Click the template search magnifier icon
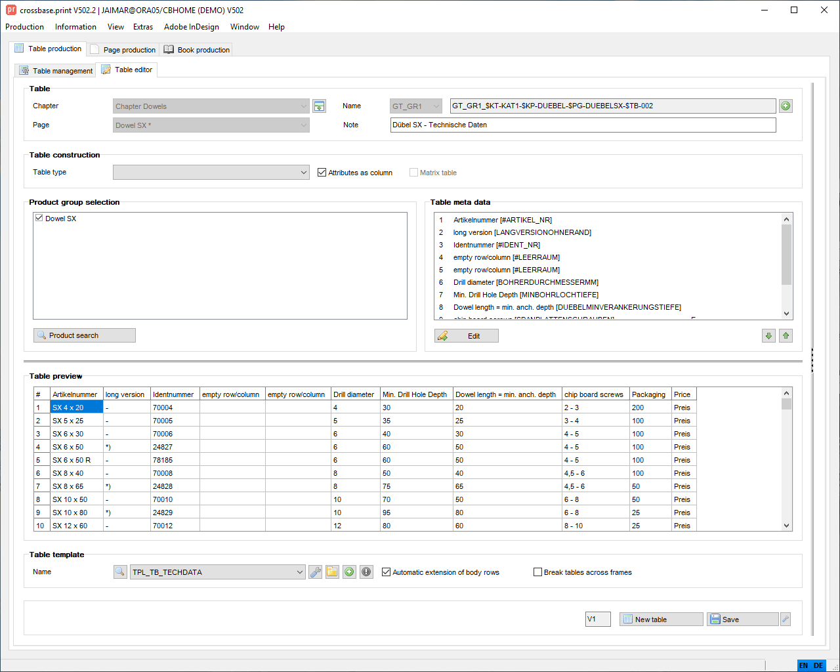The height and width of the screenshot is (672, 840). [120, 572]
